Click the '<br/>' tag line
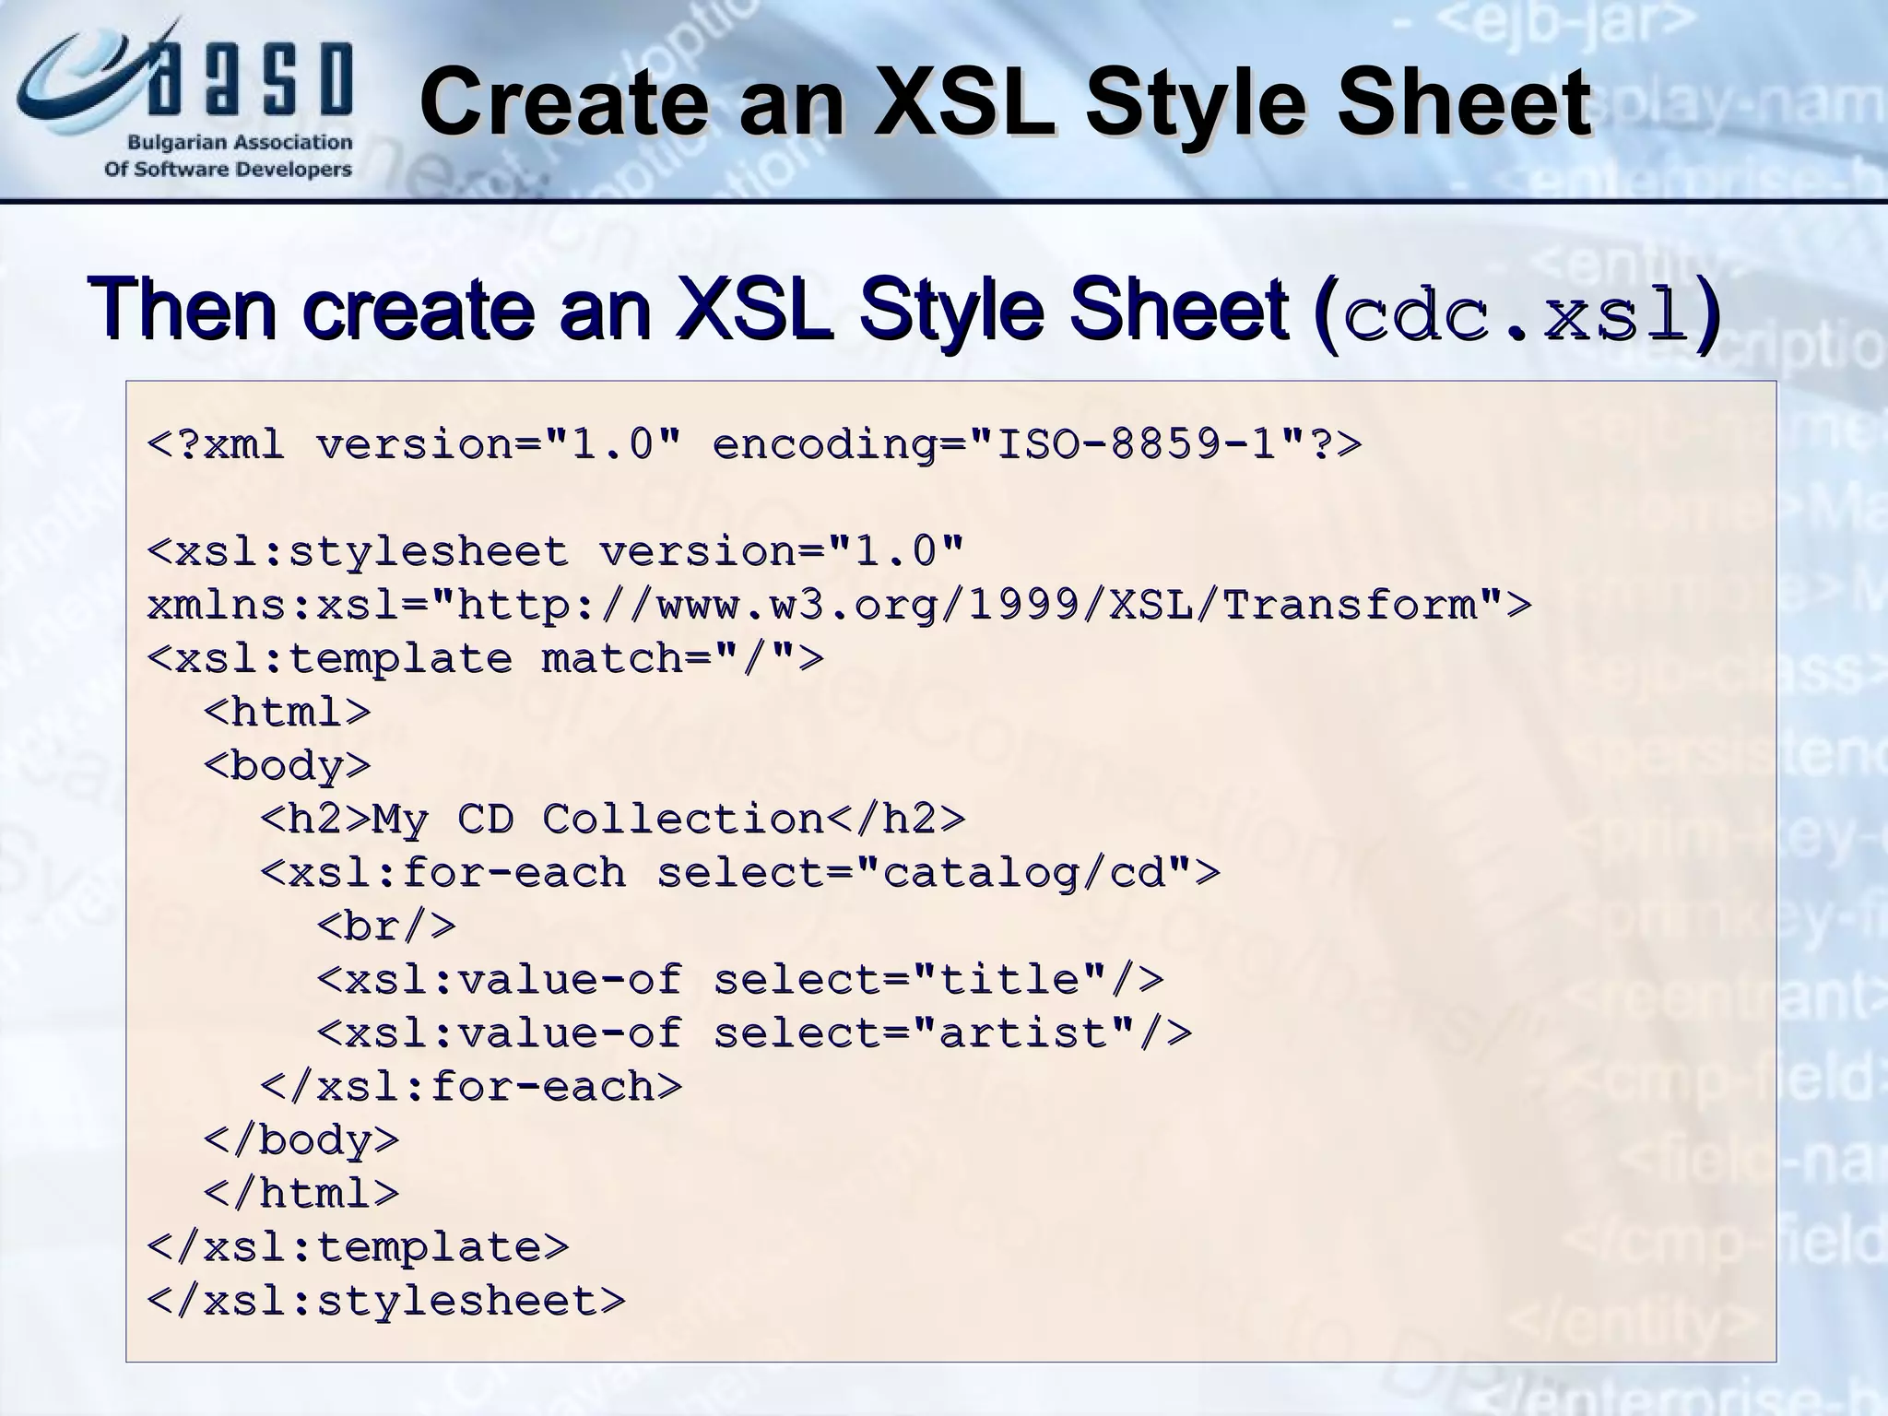This screenshot has width=1888, height=1416. click(386, 926)
